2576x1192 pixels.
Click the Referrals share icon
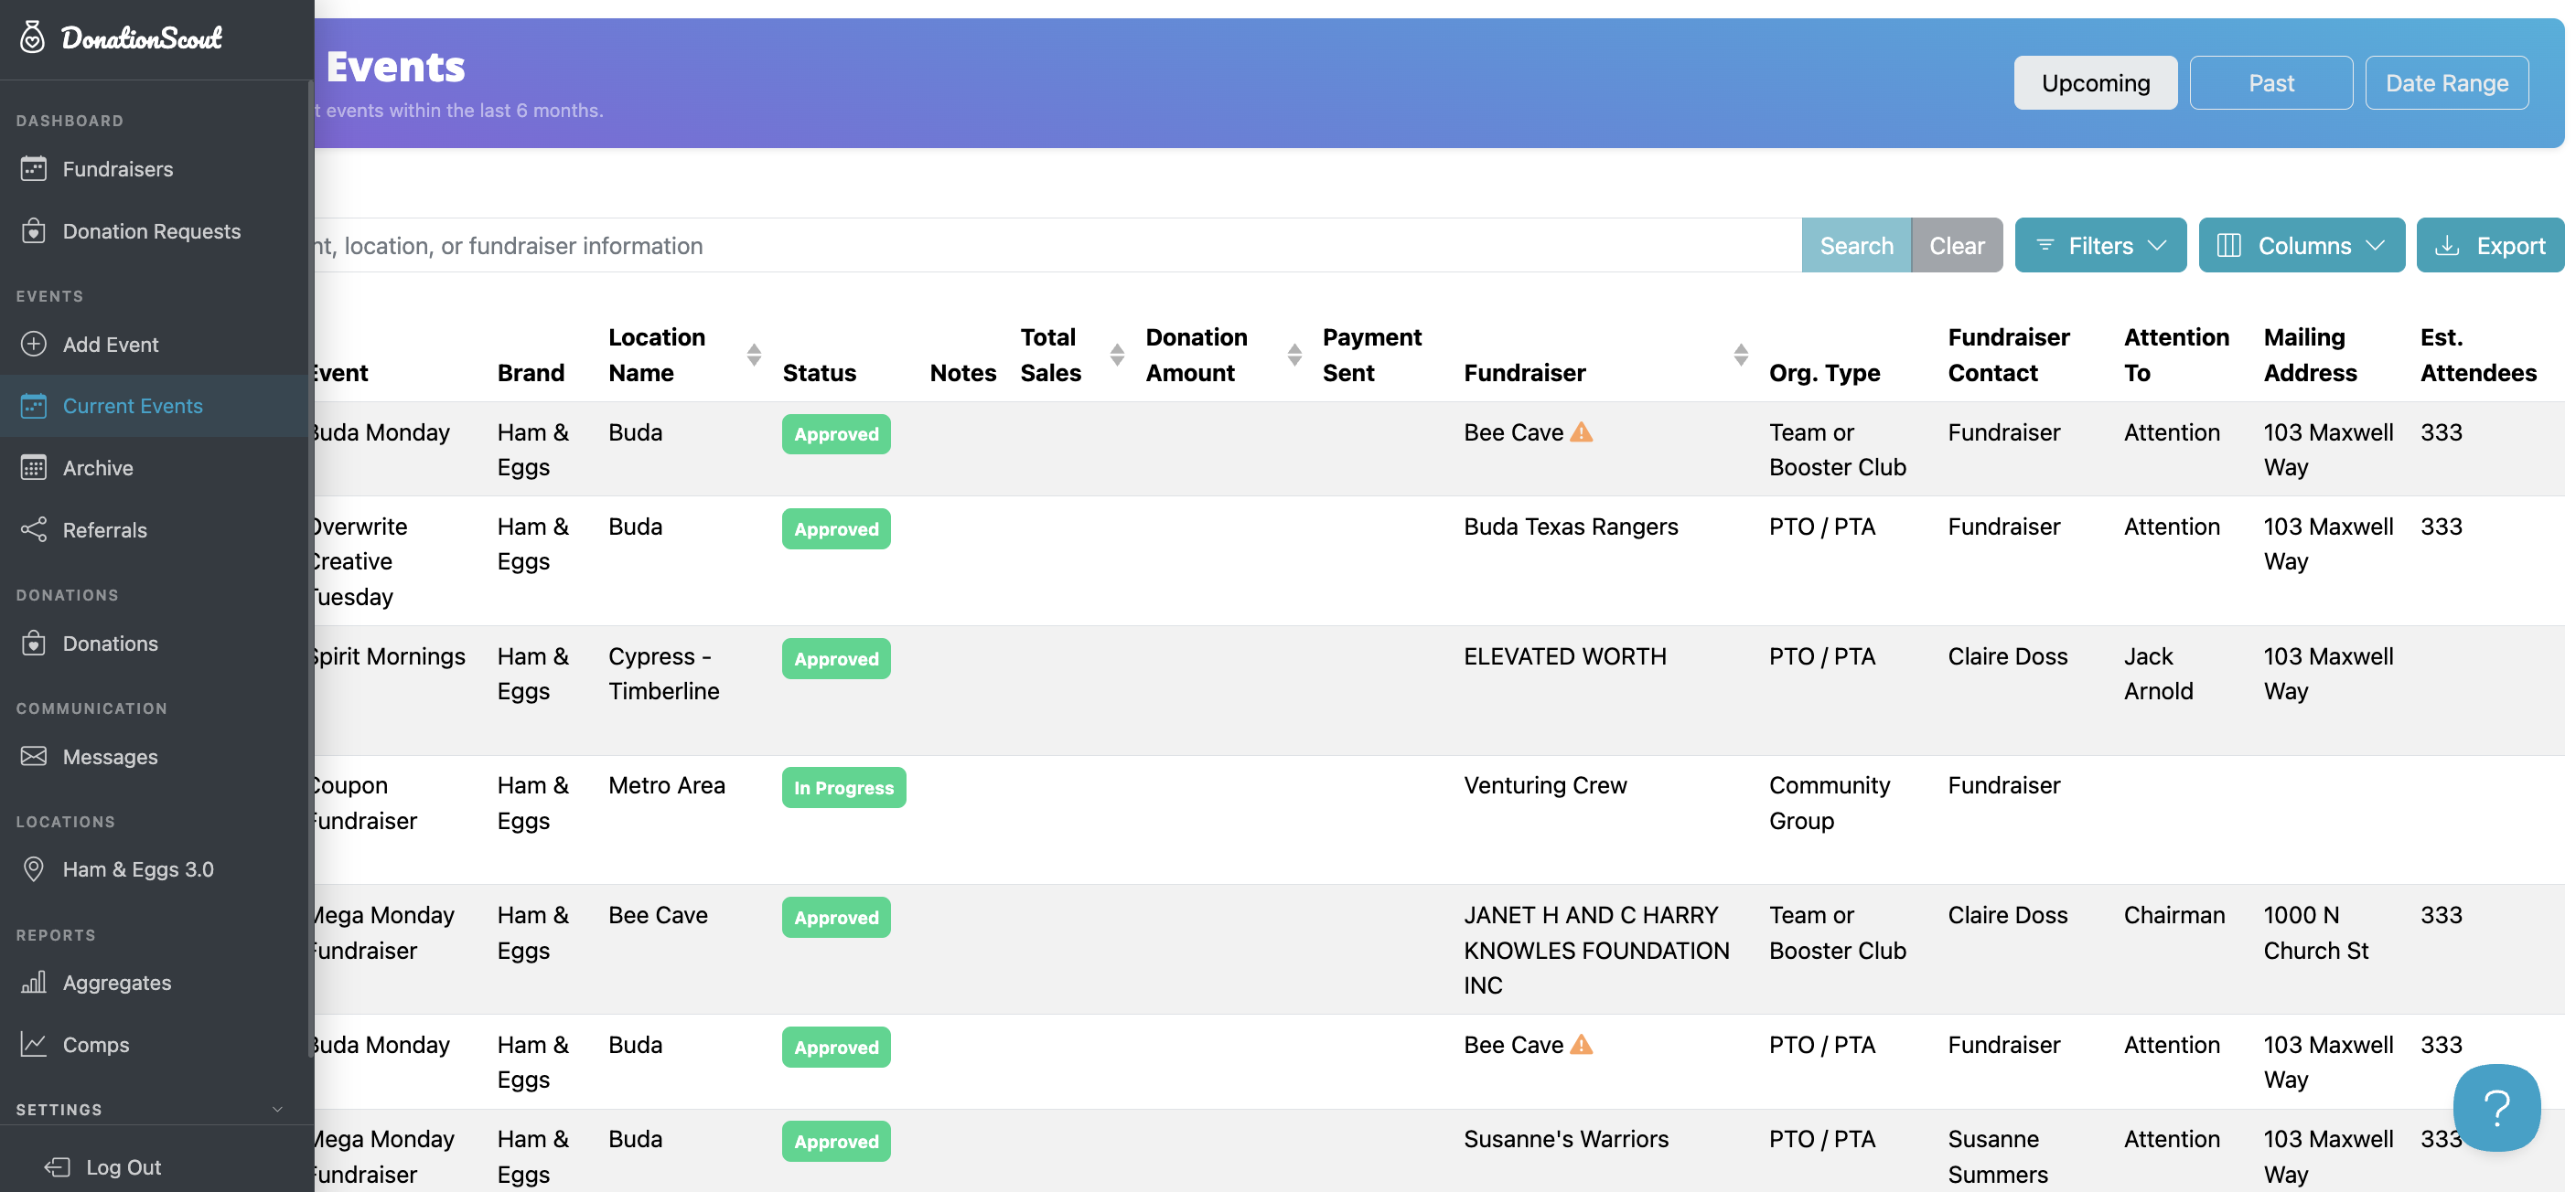(x=33, y=529)
